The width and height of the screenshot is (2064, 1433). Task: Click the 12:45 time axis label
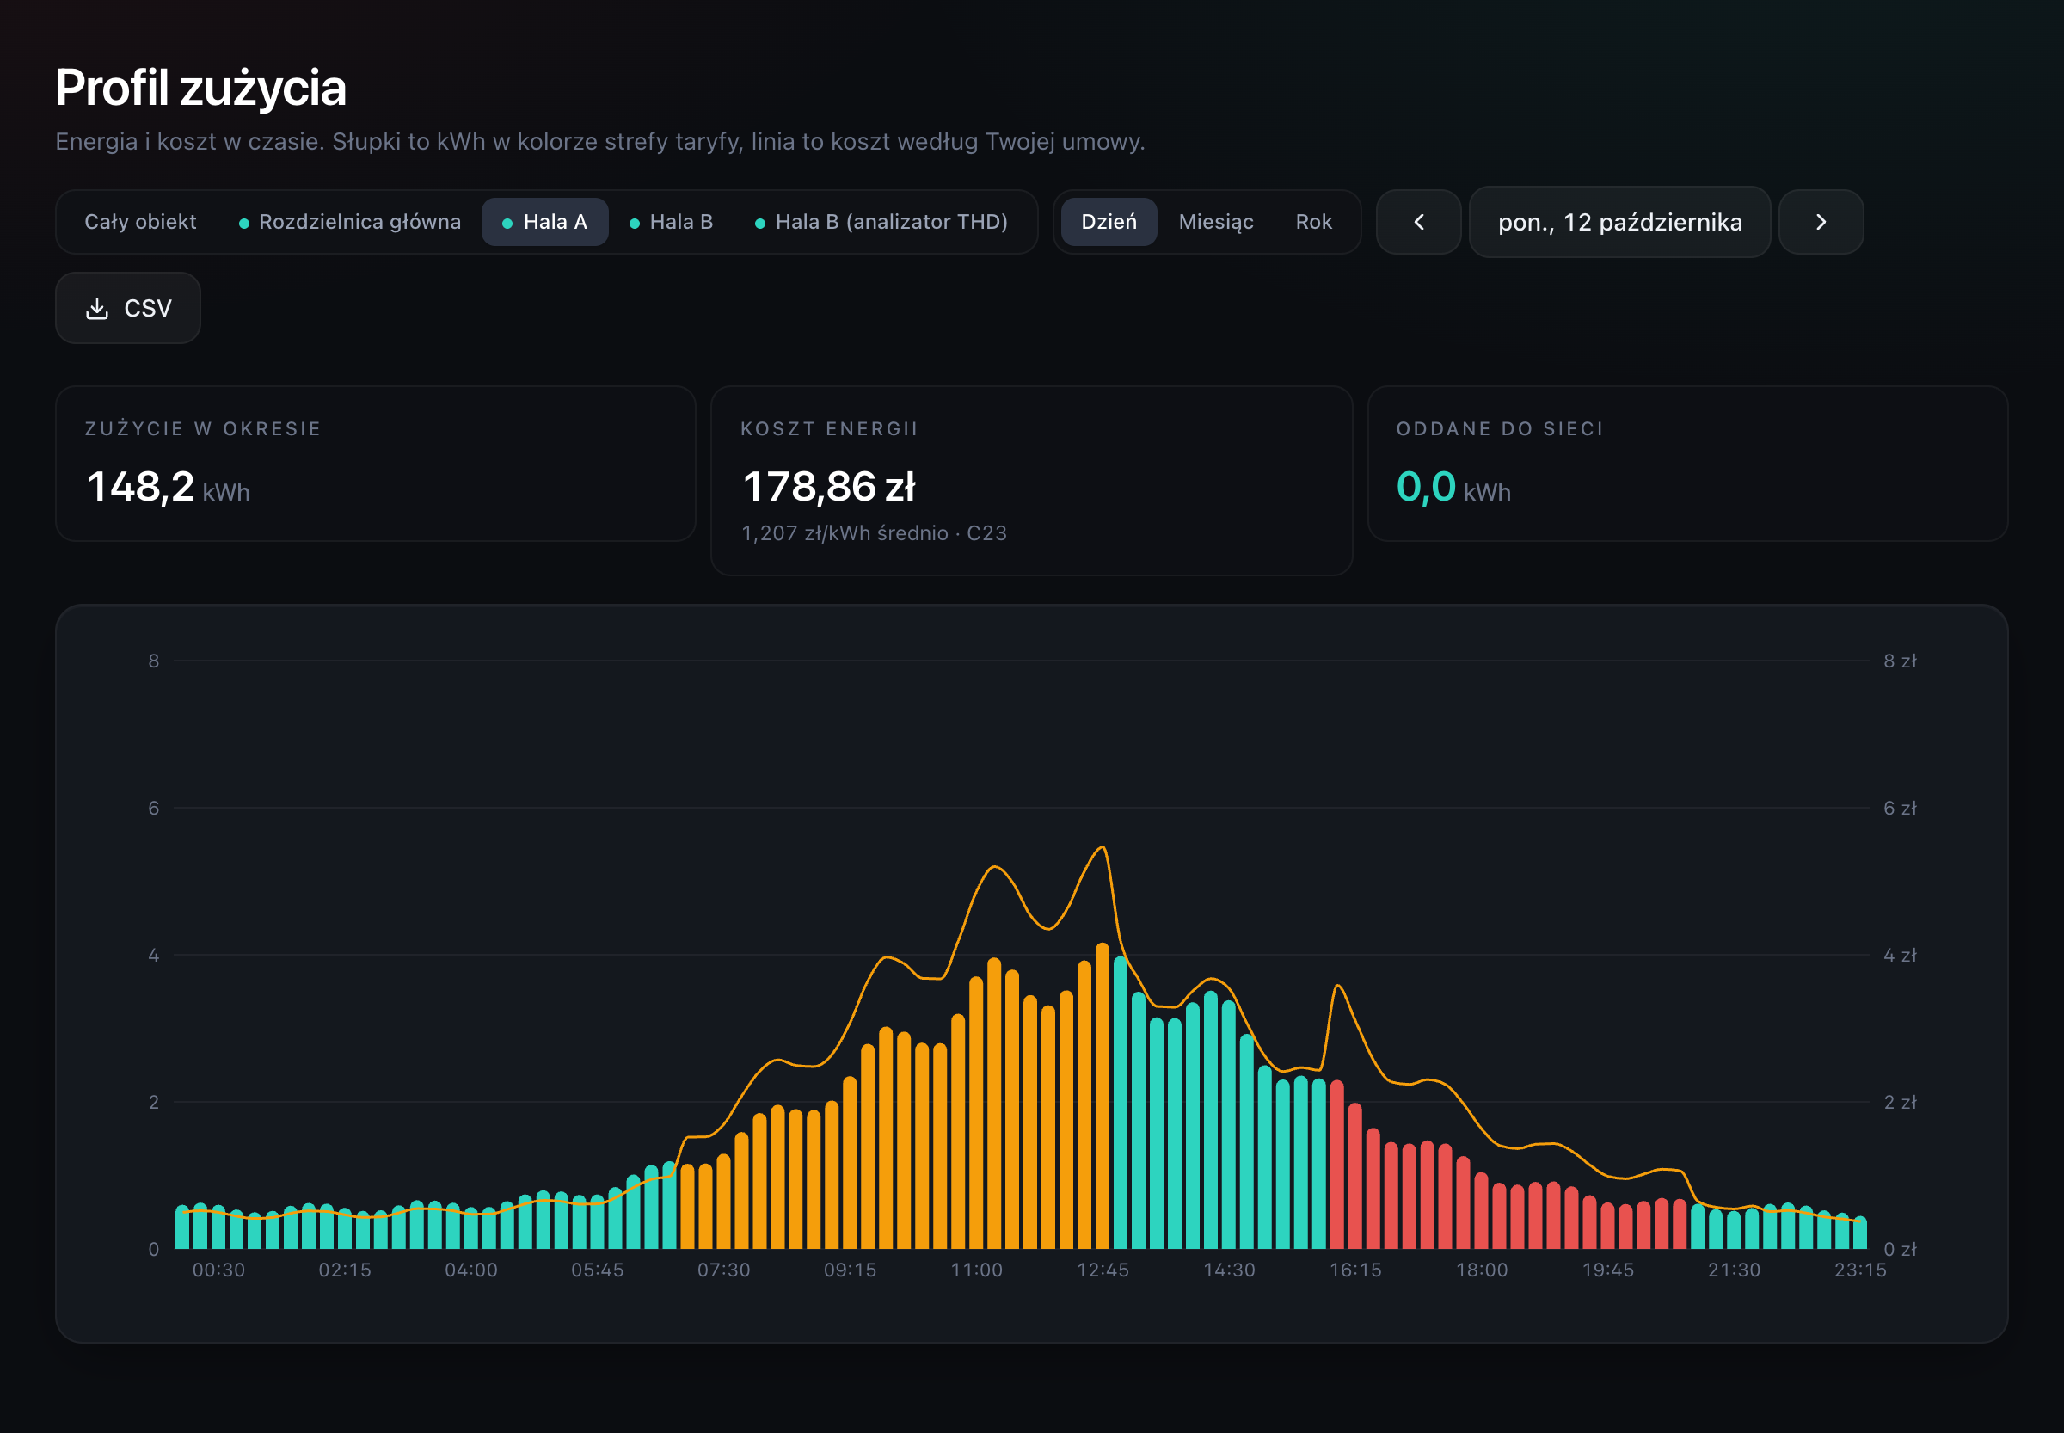click(1103, 1270)
